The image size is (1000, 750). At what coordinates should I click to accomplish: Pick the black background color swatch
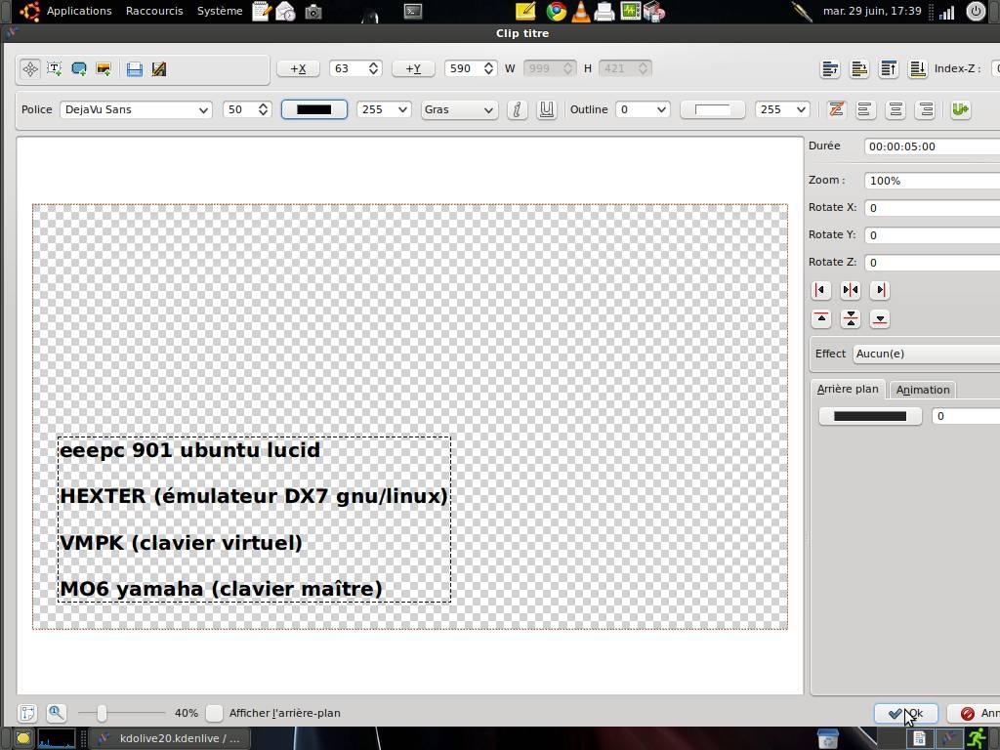coord(870,416)
